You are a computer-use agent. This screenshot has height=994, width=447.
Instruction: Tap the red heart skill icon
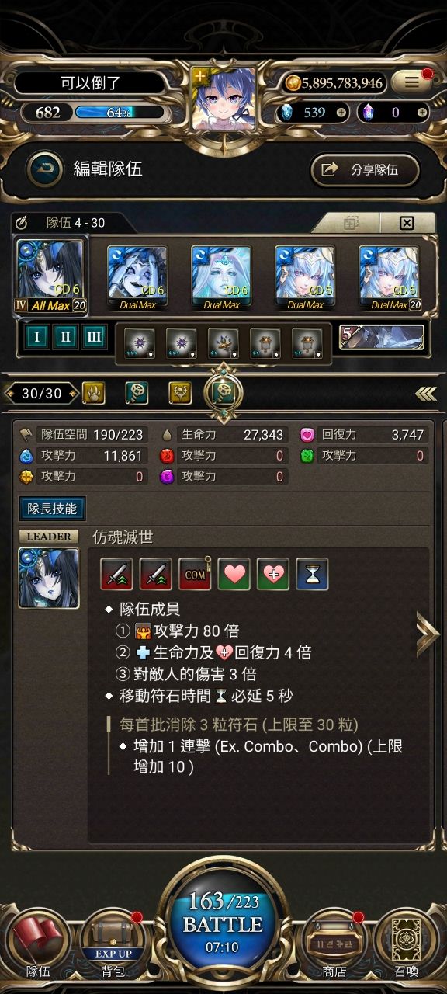coord(234,574)
